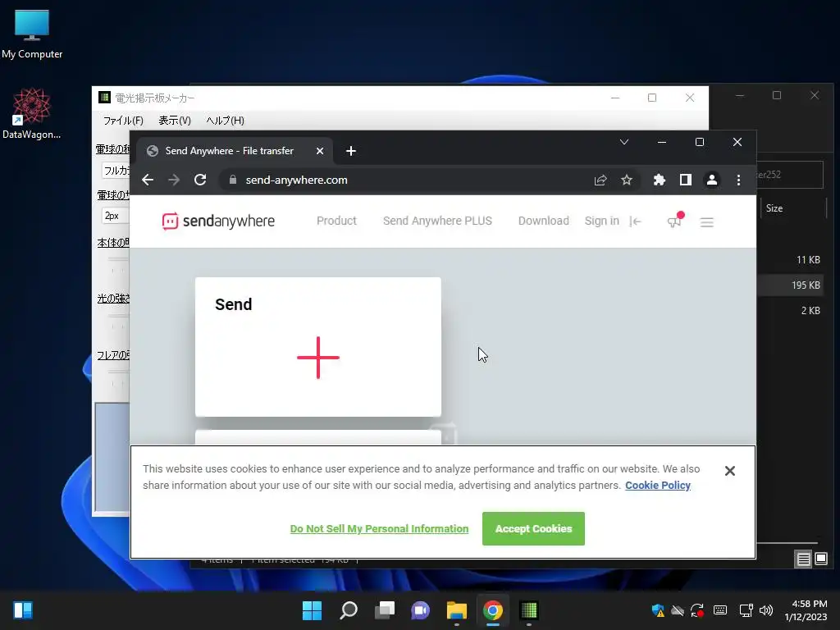The width and height of the screenshot is (840, 630).
Task: Open Task View on taskbar
Action: (x=385, y=610)
